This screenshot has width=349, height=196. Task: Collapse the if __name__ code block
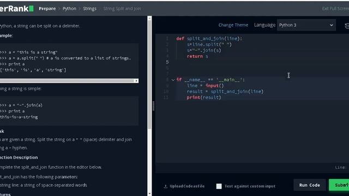[x=173, y=80]
